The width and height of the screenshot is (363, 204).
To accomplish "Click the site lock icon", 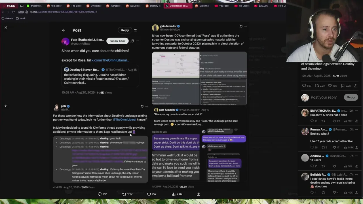I will coord(27,12).
